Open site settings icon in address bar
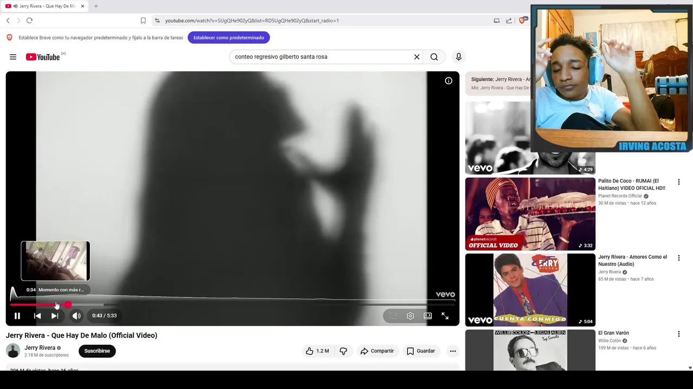The height and width of the screenshot is (389, 693). click(x=157, y=21)
